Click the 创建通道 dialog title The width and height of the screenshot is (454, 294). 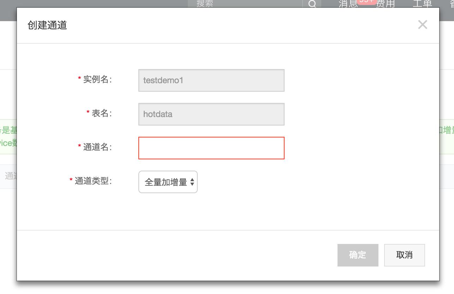tap(47, 25)
